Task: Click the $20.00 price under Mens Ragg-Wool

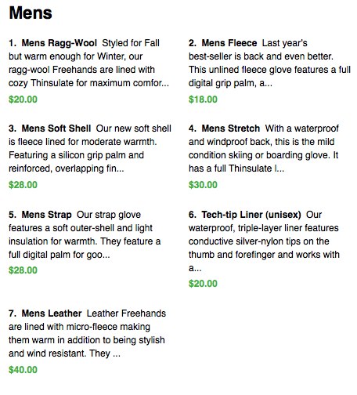Action: 23,100
